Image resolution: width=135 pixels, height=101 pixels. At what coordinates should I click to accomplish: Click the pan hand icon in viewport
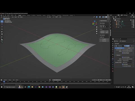pos(97,29)
